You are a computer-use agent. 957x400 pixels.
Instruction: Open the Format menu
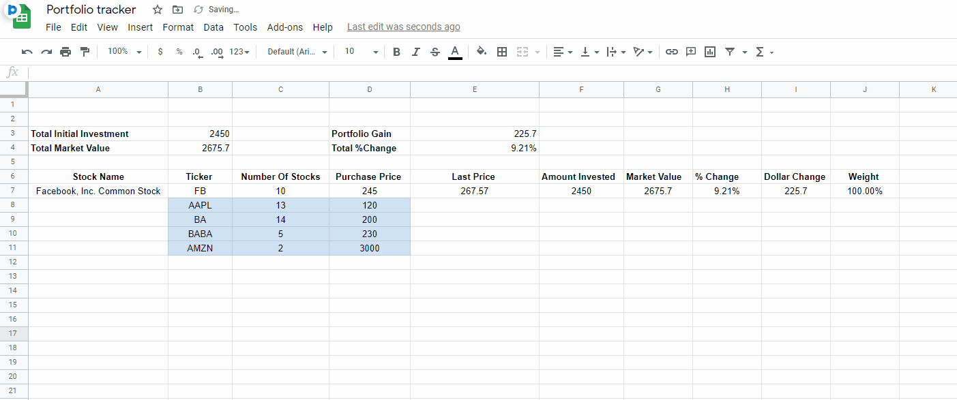[x=178, y=27]
